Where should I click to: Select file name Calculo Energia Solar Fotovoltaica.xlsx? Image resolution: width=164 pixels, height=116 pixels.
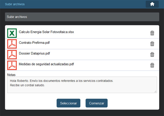pos(46,32)
